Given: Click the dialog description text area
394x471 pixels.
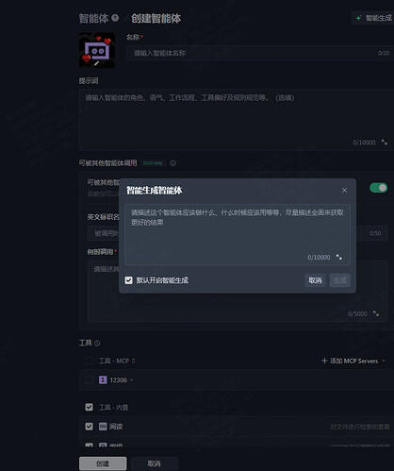Looking at the screenshot, I should click(238, 234).
